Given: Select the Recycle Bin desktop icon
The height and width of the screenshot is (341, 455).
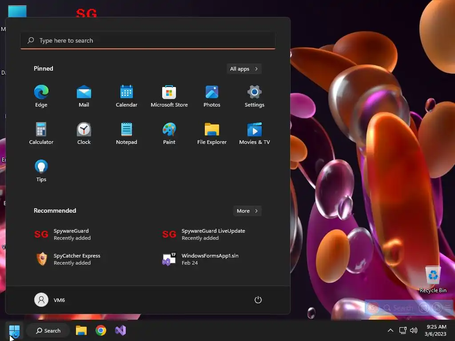Looking at the screenshot, I should point(433,279).
